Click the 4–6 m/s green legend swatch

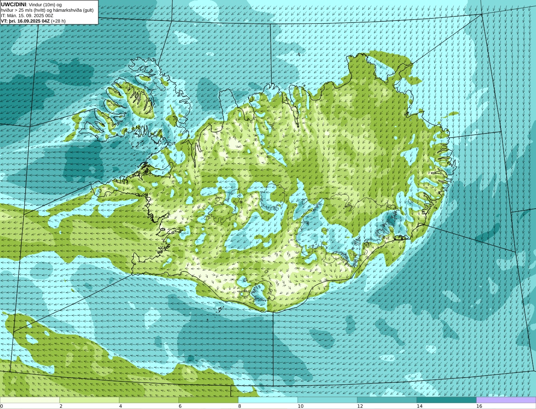point(149,400)
